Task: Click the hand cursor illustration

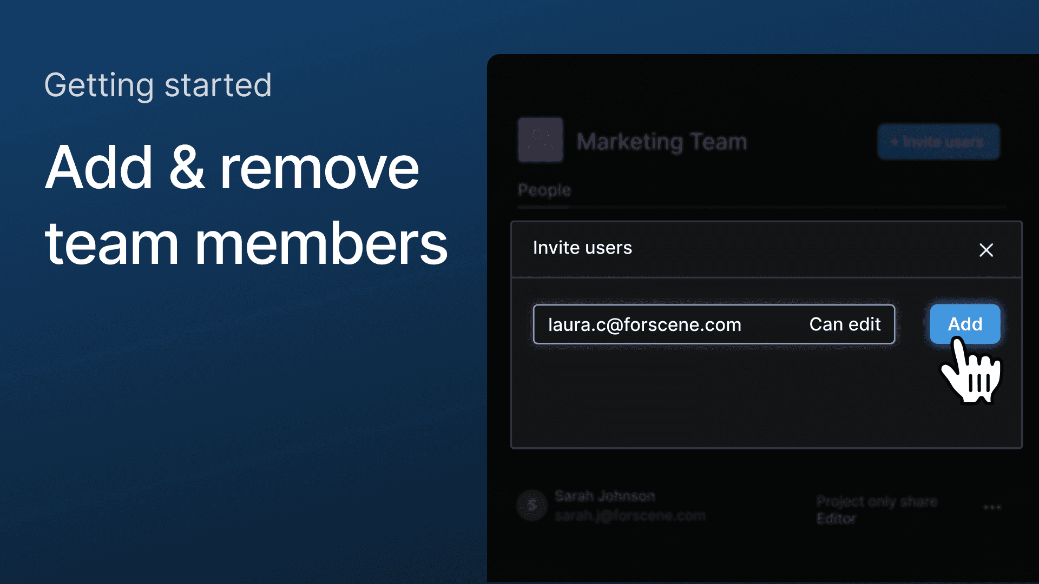Action: [971, 370]
